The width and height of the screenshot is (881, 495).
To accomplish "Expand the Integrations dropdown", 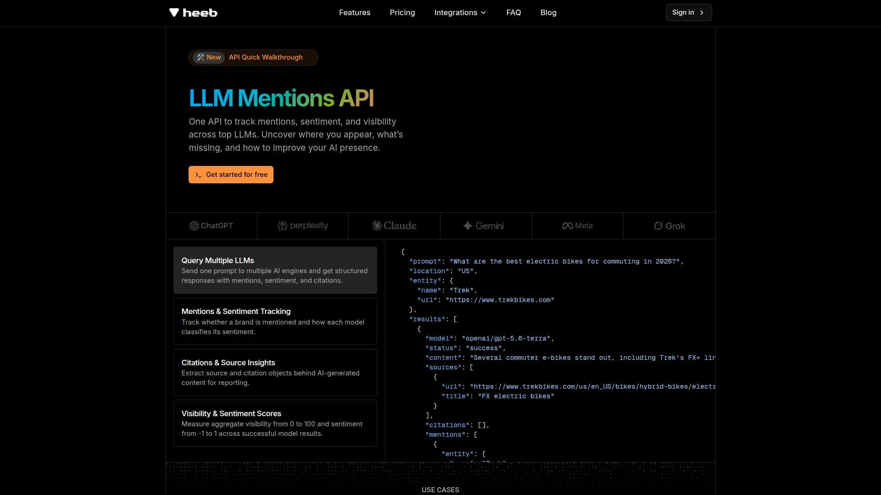I will (x=460, y=12).
